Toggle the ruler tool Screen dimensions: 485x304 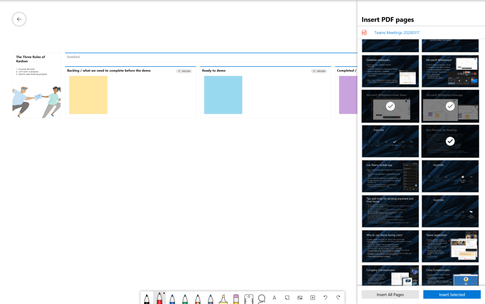(249, 298)
